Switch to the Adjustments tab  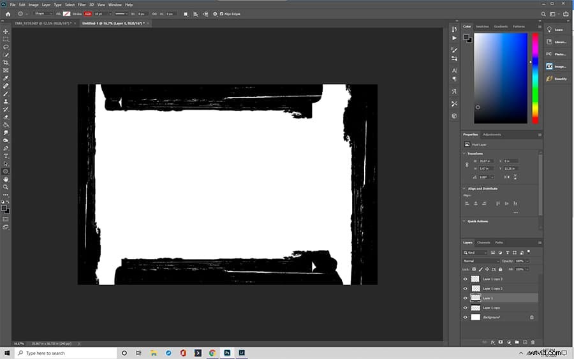(492, 135)
